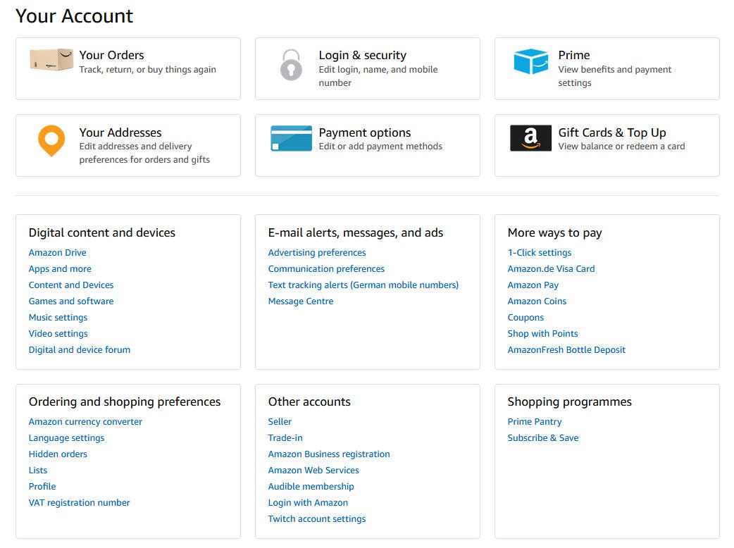Click 'Shopping programmes' section heading

[x=570, y=402]
